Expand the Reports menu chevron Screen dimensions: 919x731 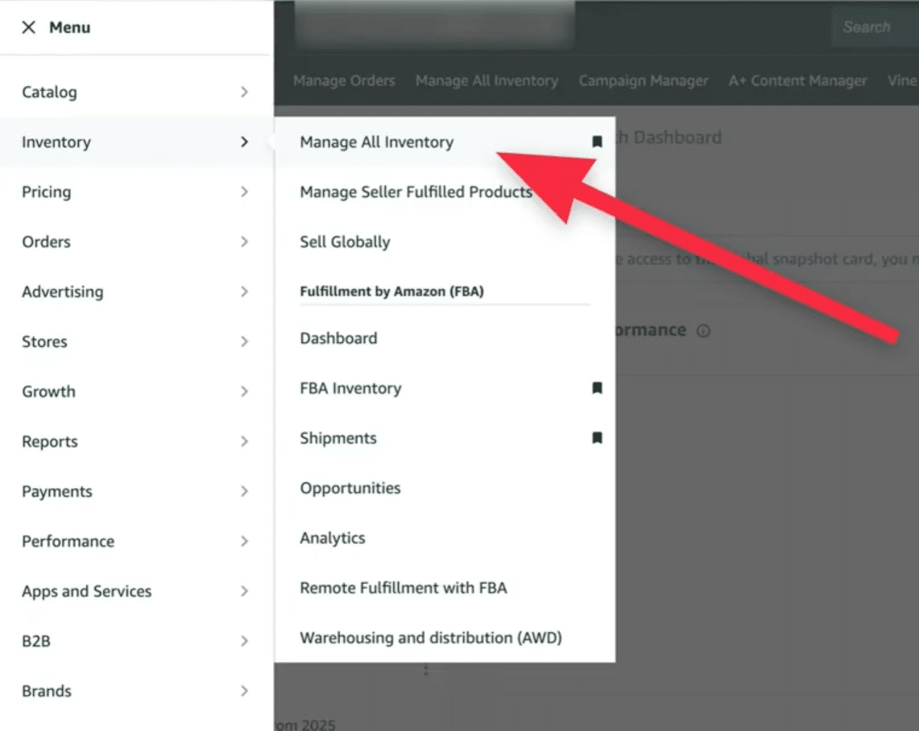pyautogui.click(x=244, y=441)
